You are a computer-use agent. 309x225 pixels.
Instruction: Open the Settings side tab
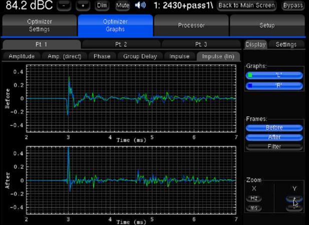click(286, 45)
